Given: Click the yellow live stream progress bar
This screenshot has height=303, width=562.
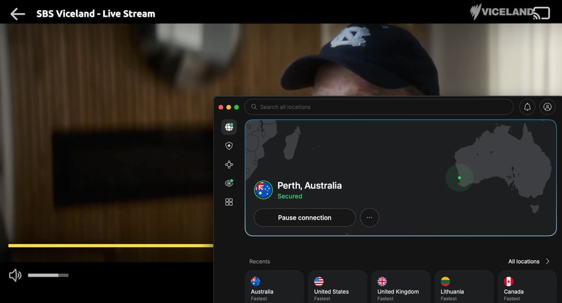Looking at the screenshot, I should 110,245.
